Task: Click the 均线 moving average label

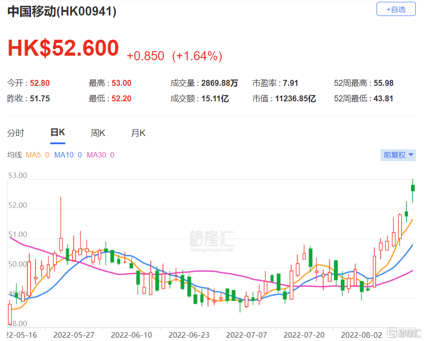Action: (x=14, y=155)
